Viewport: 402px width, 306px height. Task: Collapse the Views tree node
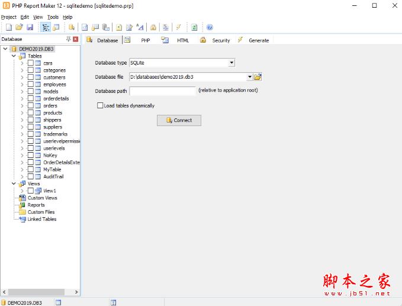click(x=14, y=183)
